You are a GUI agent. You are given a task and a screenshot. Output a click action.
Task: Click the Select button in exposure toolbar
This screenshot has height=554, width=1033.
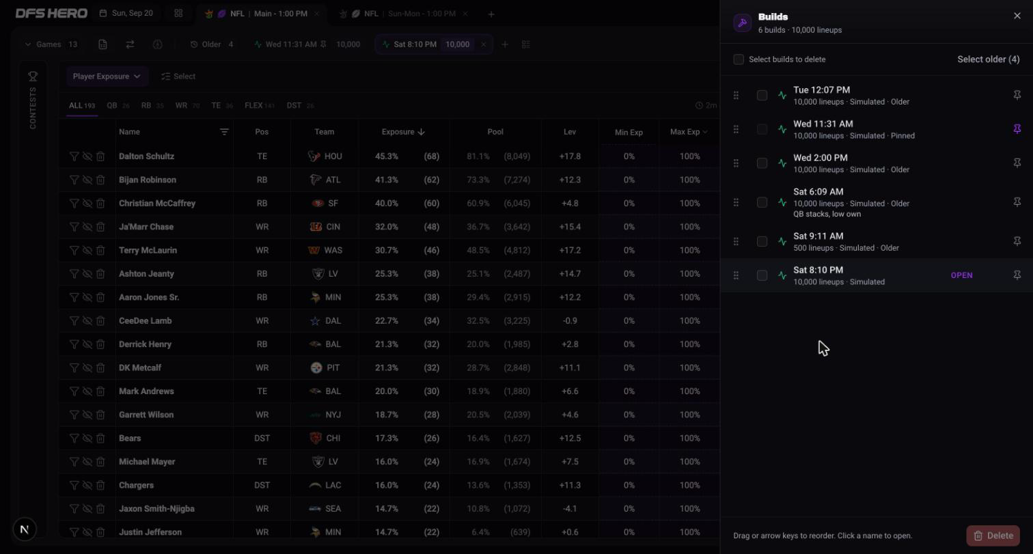pyautogui.click(x=178, y=77)
